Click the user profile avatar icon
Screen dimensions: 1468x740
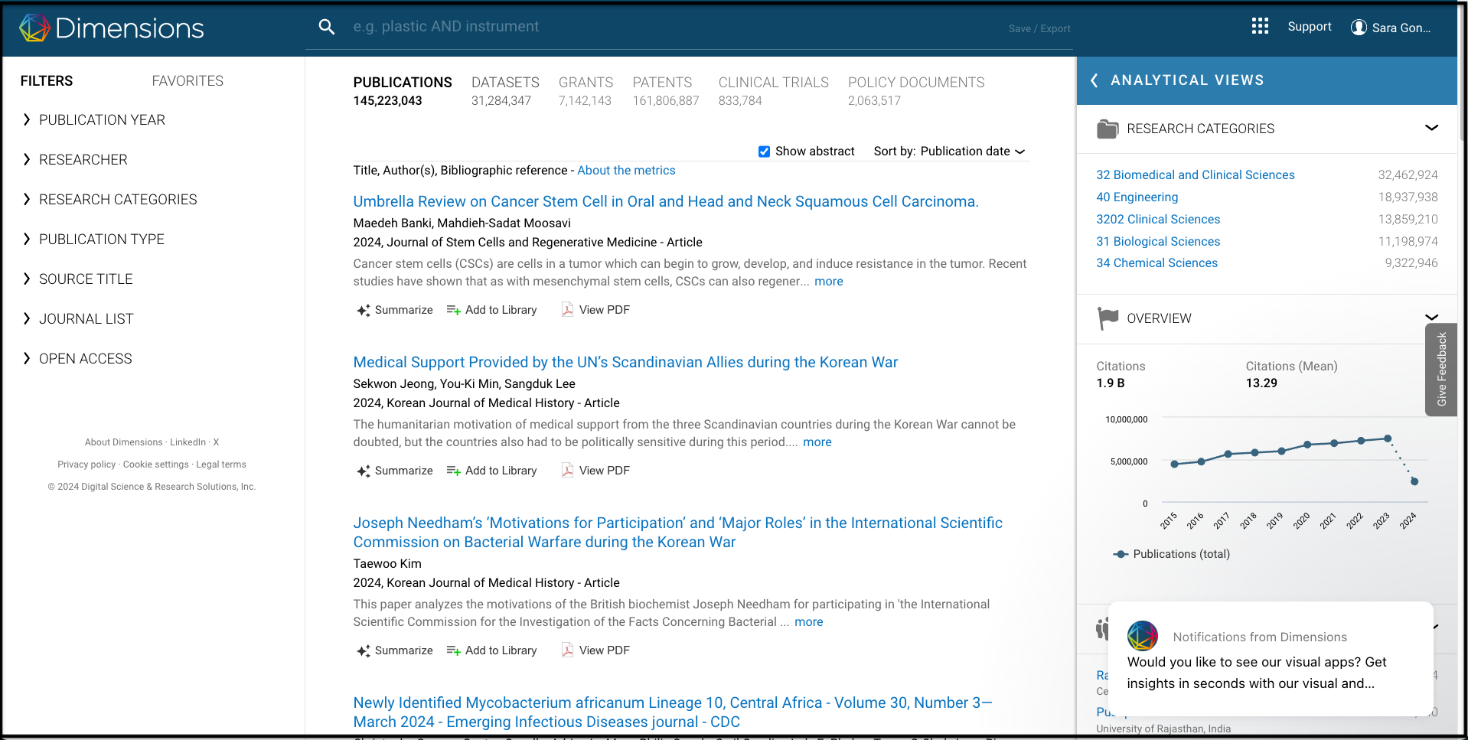coord(1359,28)
